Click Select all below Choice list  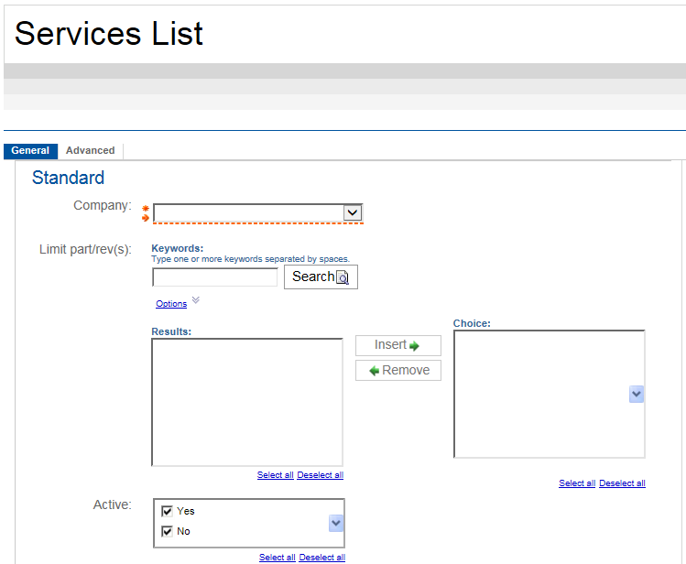click(x=577, y=483)
